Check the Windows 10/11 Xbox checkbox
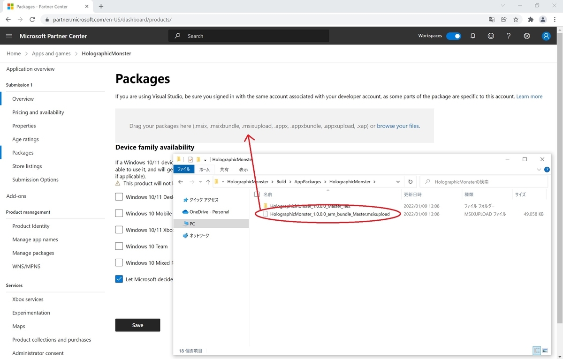The width and height of the screenshot is (563, 359). pos(119,230)
